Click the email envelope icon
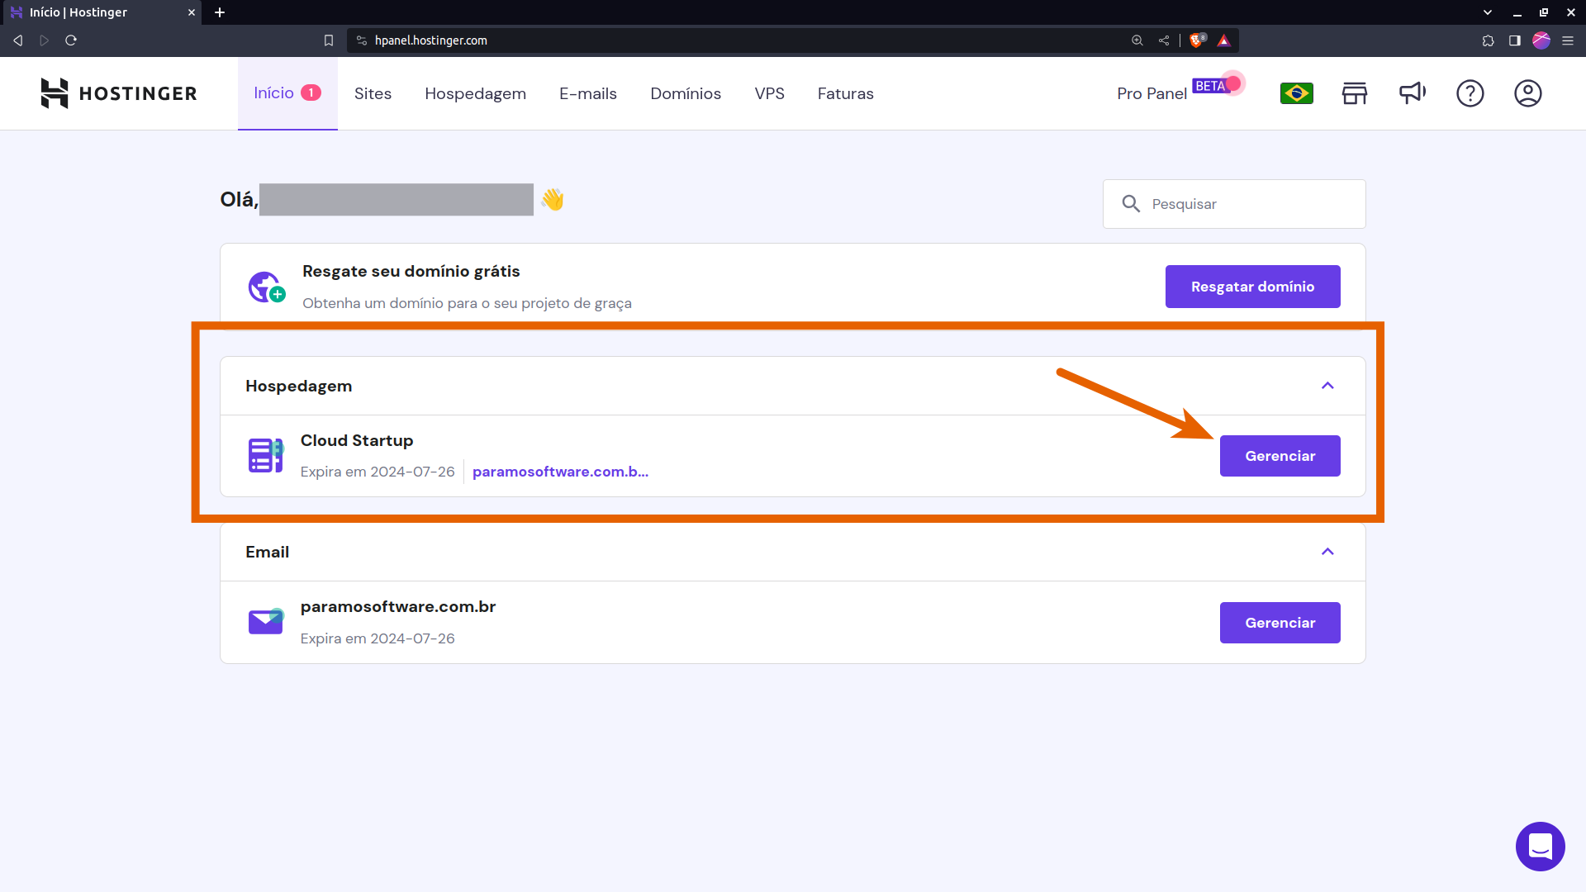The height and width of the screenshot is (892, 1586). click(266, 622)
